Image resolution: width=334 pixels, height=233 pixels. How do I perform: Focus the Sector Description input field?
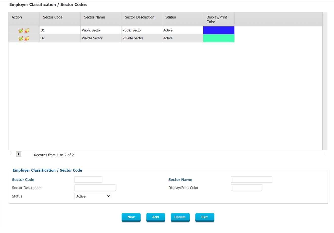point(95,188)
